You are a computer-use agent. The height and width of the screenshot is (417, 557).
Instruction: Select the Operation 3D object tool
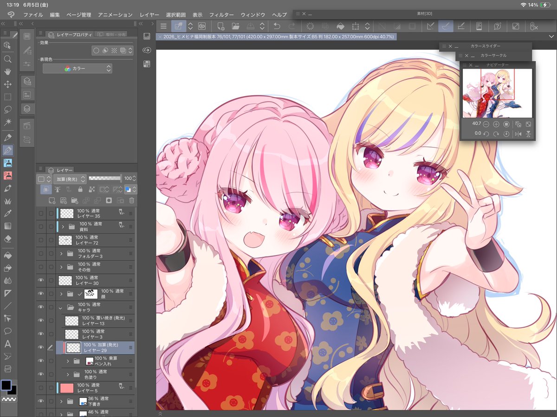pyautogui.click(x=8, y=45)
